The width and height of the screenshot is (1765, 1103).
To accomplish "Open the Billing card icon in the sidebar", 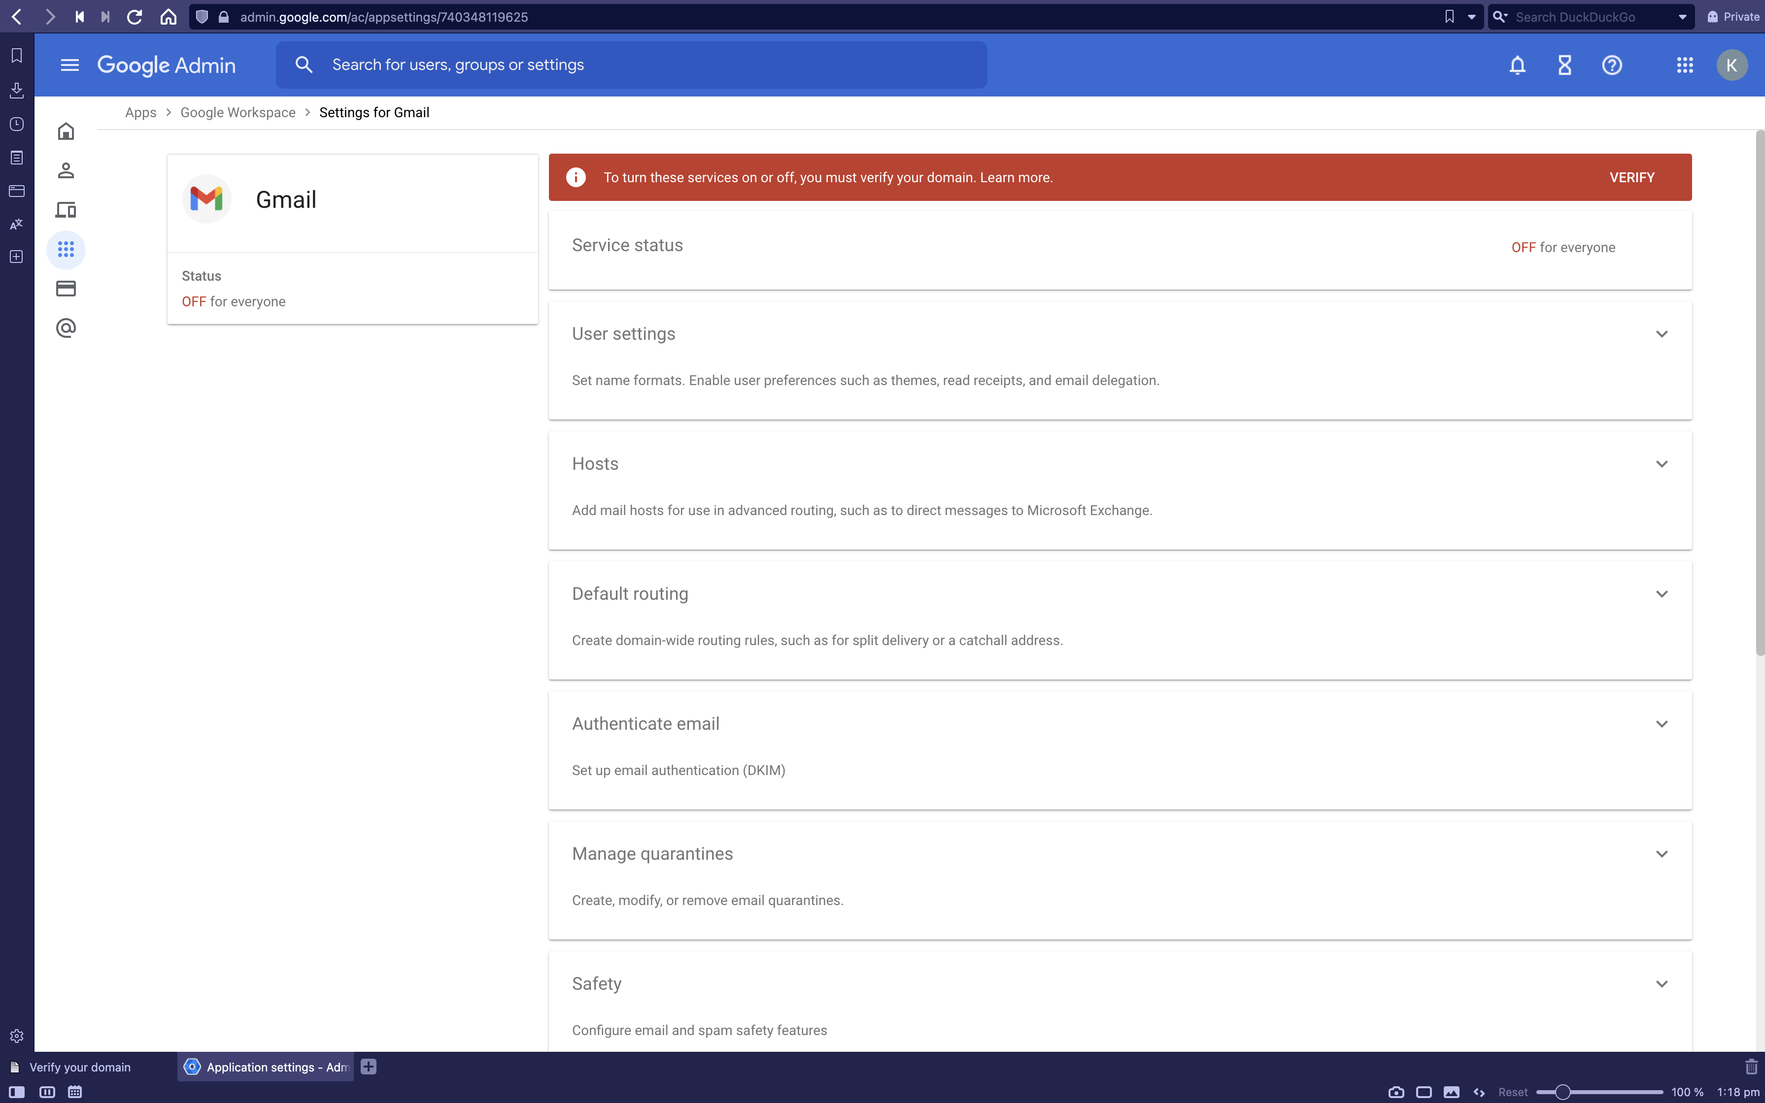I will click(x=66, y=289).
